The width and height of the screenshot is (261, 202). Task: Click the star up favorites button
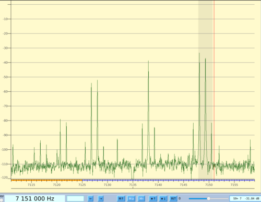click(153, 198)
